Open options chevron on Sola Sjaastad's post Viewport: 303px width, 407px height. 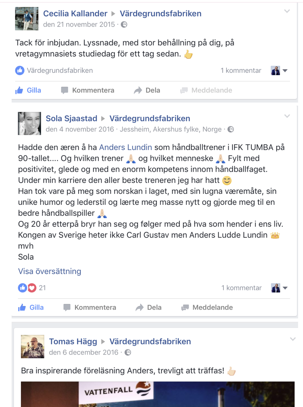287,116
